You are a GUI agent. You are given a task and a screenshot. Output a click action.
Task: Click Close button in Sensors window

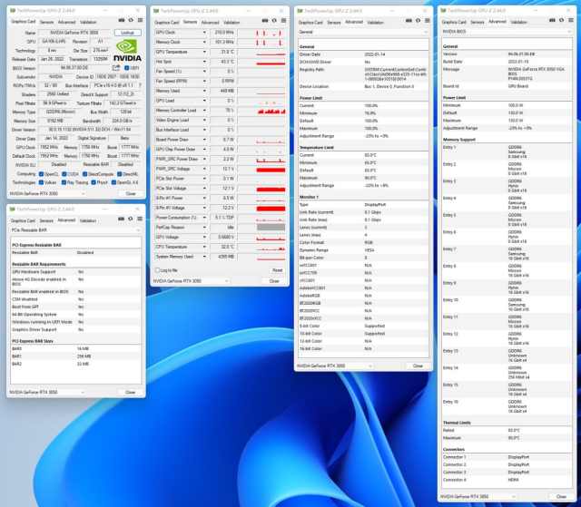point(274,281)
